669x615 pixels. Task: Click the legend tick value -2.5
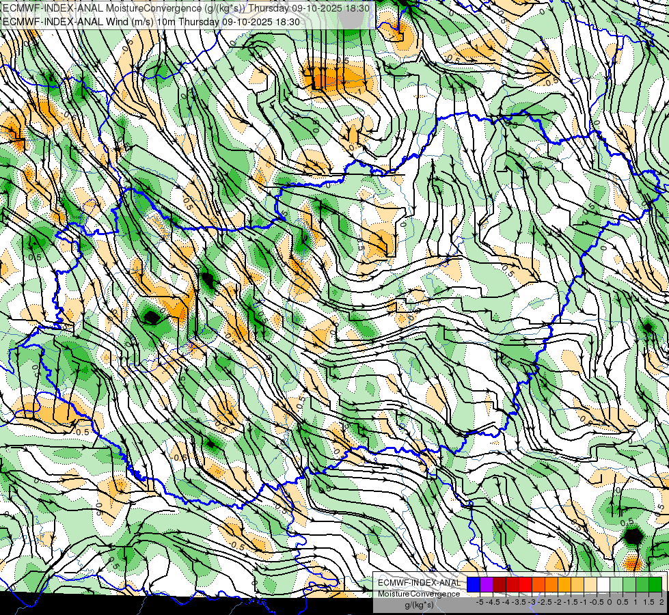[545, 602]
